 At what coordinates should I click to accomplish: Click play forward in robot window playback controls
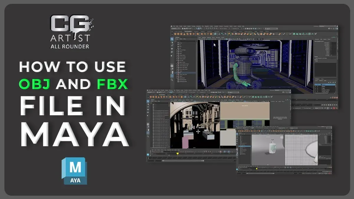(330, 105)
